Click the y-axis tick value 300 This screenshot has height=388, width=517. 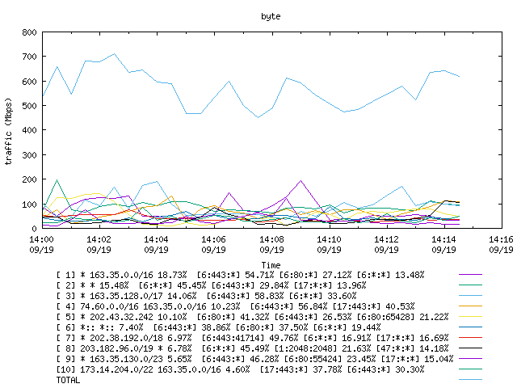[x=29, y=155]
